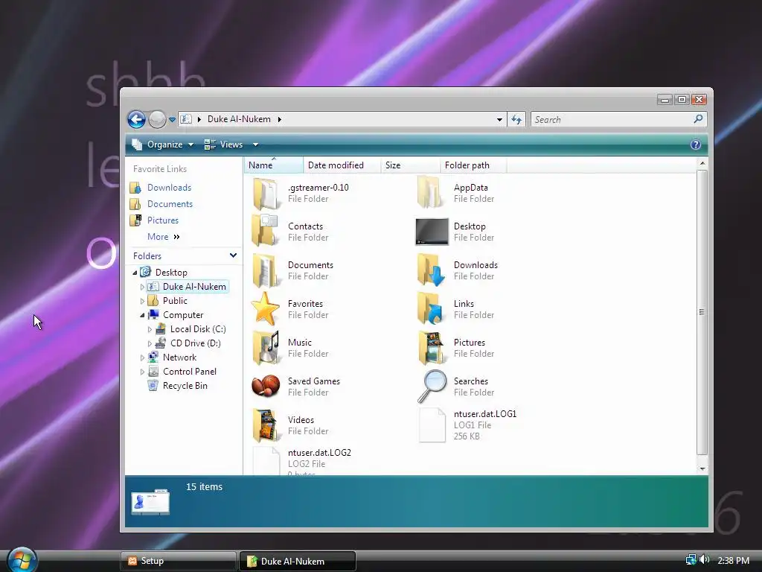Open address bar history dropdown
The image size is (762, 572).
click(499, 120)
